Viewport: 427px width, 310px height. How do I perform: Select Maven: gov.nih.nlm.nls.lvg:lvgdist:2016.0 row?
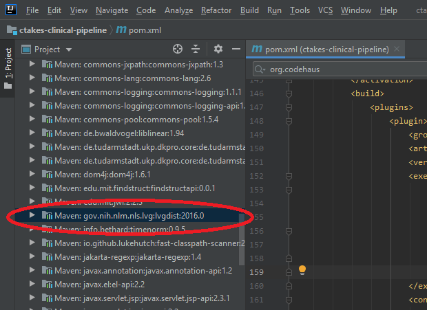pyautogui.click(x=130, y=216)
